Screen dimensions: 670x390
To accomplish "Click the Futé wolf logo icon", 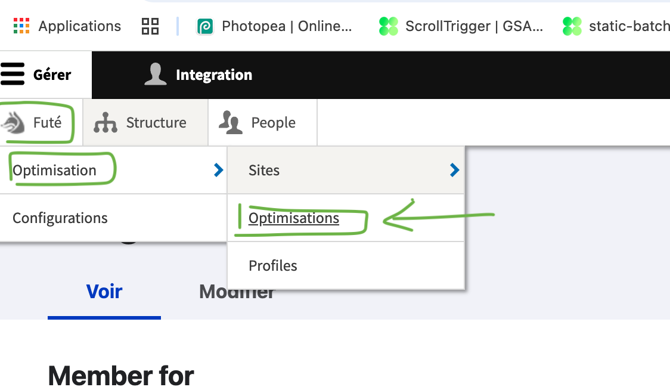I will 13,123.
